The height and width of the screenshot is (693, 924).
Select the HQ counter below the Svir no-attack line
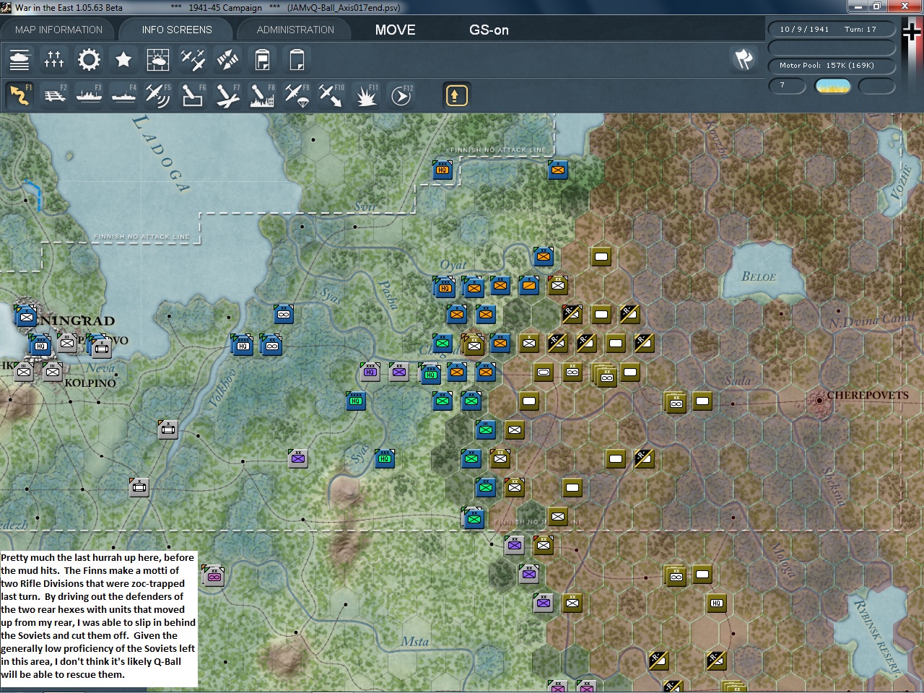[x=443, y=170]
